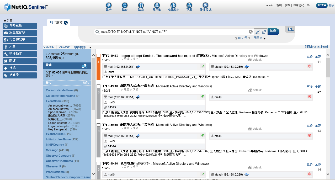Open the save search floppy-disk dropdown
335x180 pixels.
[291, 30]
